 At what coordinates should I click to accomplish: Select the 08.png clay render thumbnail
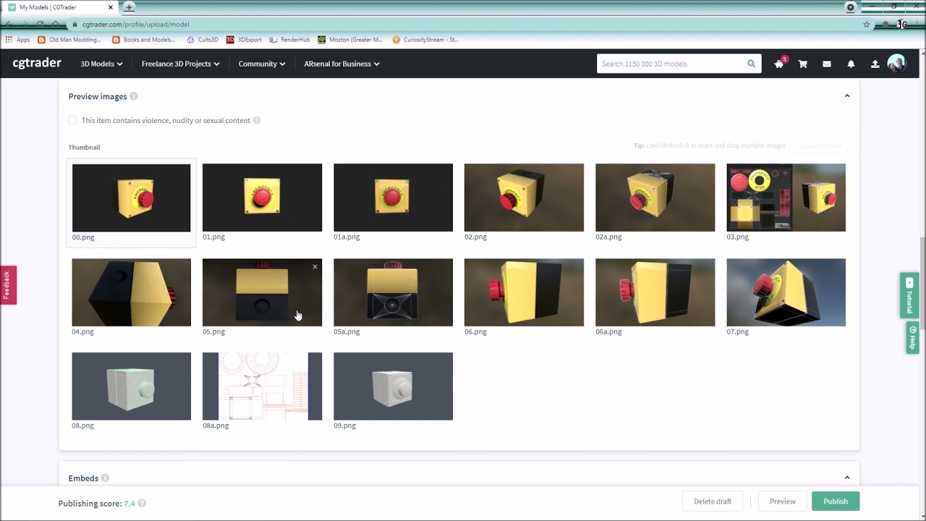pyautogui.click(x=131, y=386)
